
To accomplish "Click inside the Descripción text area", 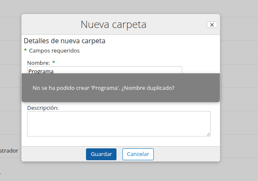I will click(x=119, y=123).
